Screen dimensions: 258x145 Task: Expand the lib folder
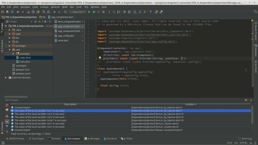[10, 42]
